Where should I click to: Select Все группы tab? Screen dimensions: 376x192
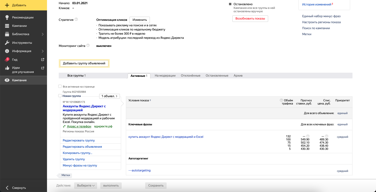point(77,76)
